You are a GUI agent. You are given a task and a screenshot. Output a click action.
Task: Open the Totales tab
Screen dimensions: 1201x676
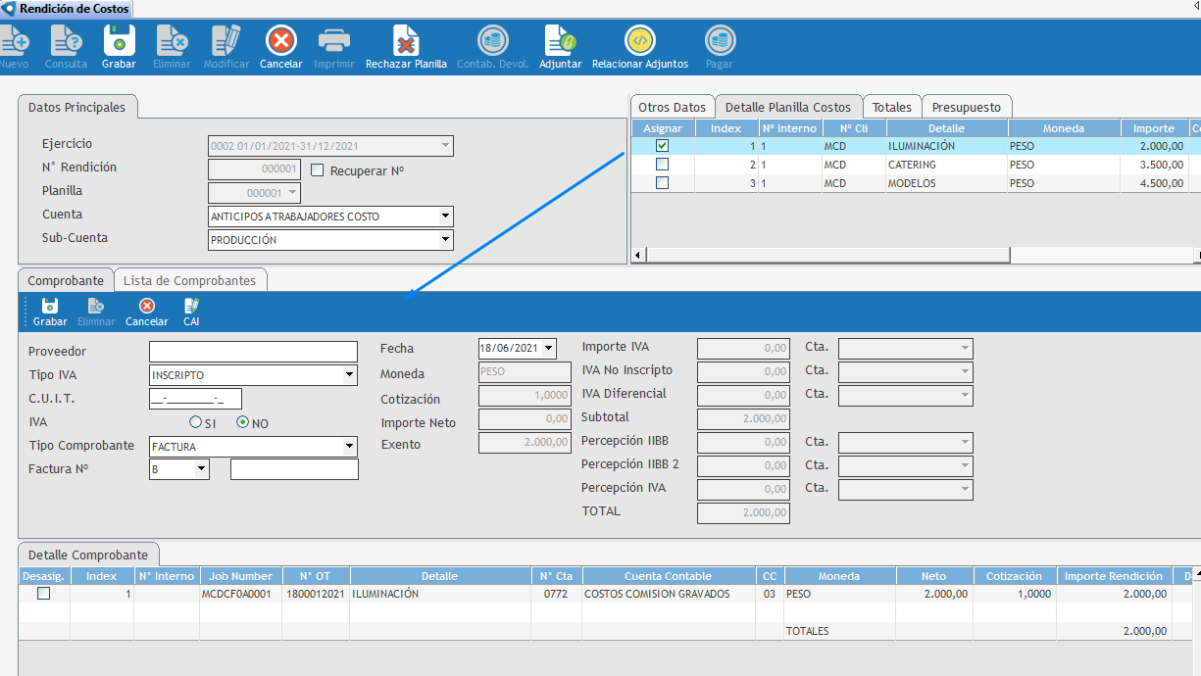tap(892, 108)
